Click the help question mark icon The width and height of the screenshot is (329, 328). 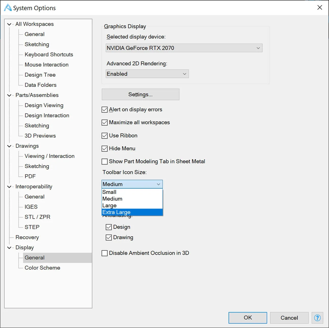(x=317, y=318)
